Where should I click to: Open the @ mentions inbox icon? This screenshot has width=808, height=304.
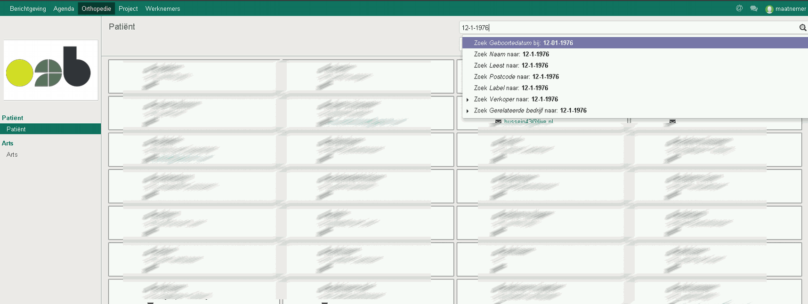(739, 8)
